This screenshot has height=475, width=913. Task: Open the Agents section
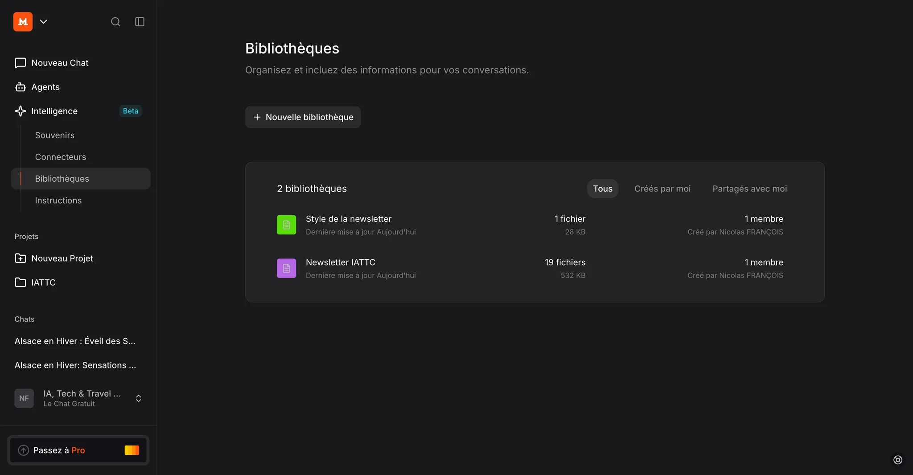click(45, 87)
